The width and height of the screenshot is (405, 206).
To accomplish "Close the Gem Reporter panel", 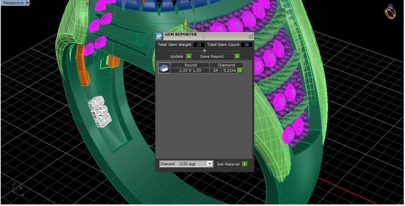I will tap(250, 36).
